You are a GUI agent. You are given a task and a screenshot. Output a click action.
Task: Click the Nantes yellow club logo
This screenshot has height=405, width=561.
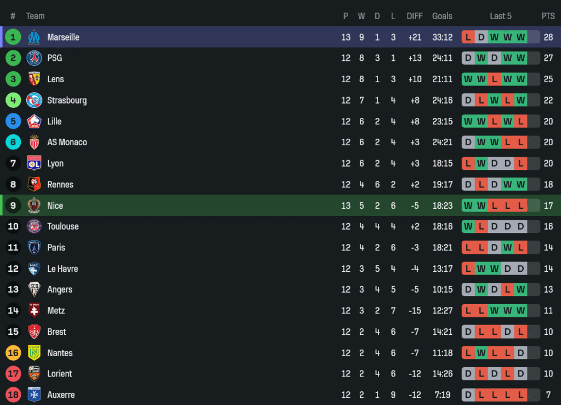[x=34, y=353]
